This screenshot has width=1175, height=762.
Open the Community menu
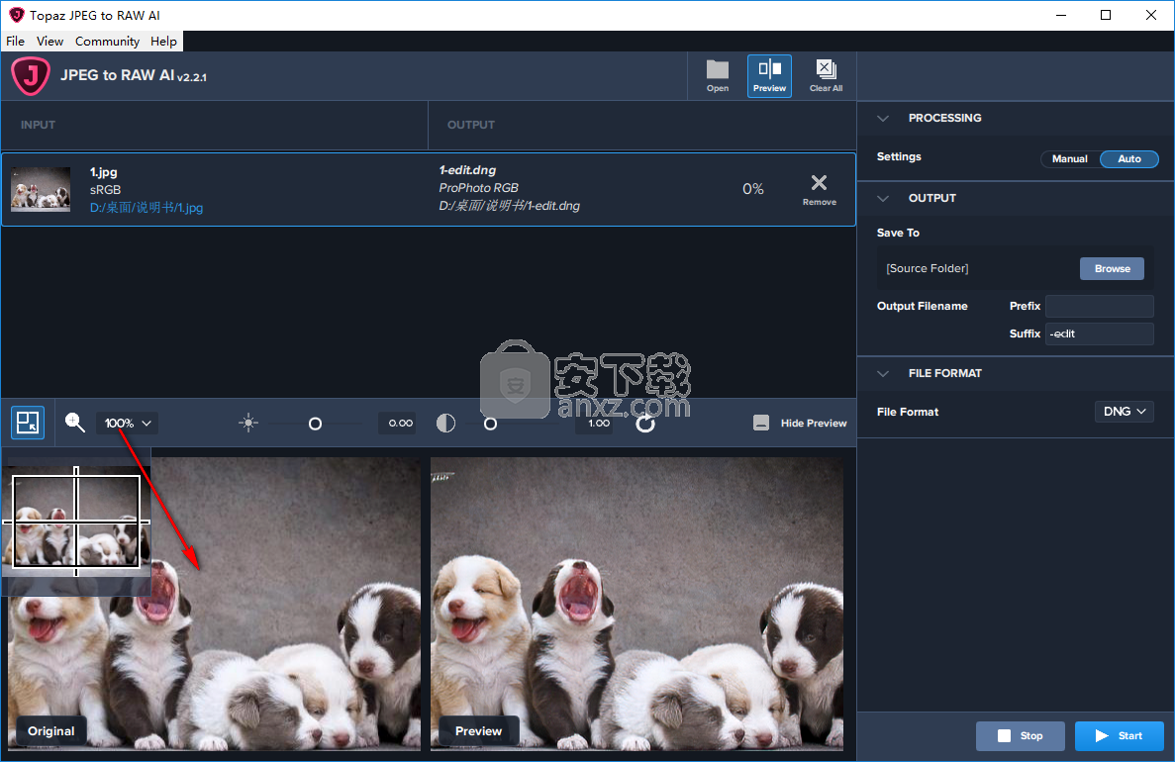click(x=107, y=41)
